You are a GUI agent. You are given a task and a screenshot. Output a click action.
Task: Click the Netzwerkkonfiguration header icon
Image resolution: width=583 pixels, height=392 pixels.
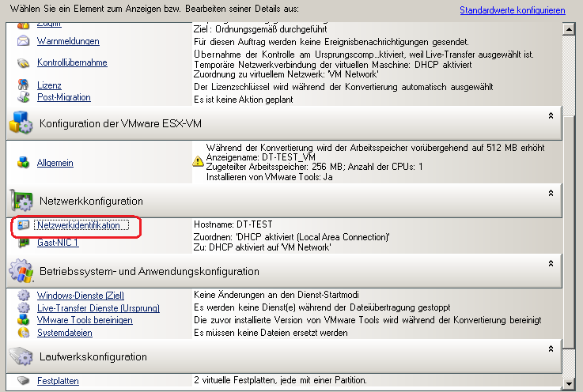pyautogui.click(x=21, y=201)
